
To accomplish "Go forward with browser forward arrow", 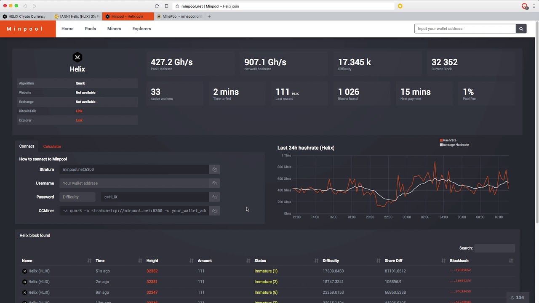I will (x=35, y=6).
